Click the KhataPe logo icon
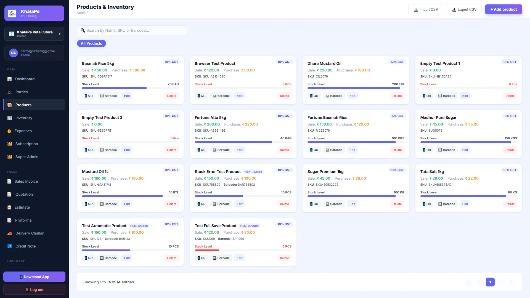Viewport: 530px width, 298px height. pos(12,13)
